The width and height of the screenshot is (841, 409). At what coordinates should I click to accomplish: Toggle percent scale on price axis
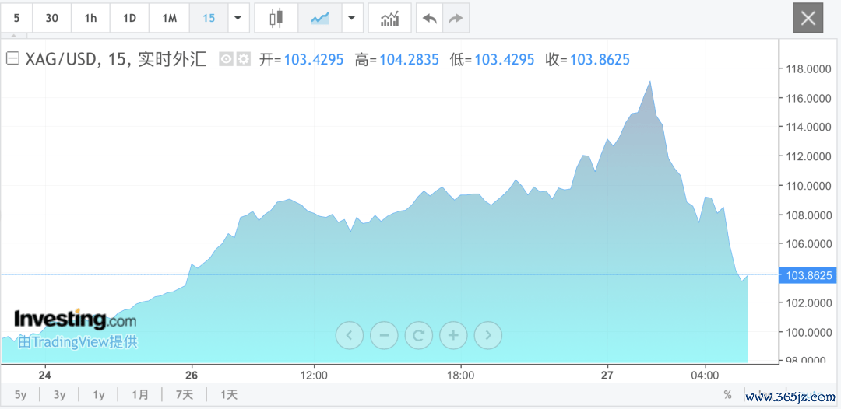click(x=727, y=395)
